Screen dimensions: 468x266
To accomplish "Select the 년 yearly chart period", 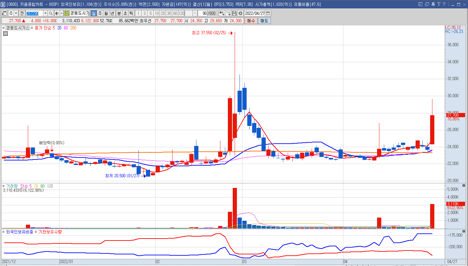I will click(x=112, y=13).
